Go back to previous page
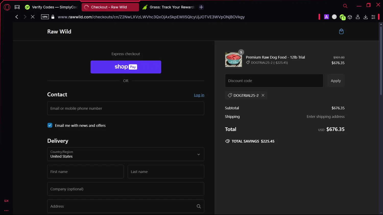Viewport: 383px width, 215px height. pos(17,17)
